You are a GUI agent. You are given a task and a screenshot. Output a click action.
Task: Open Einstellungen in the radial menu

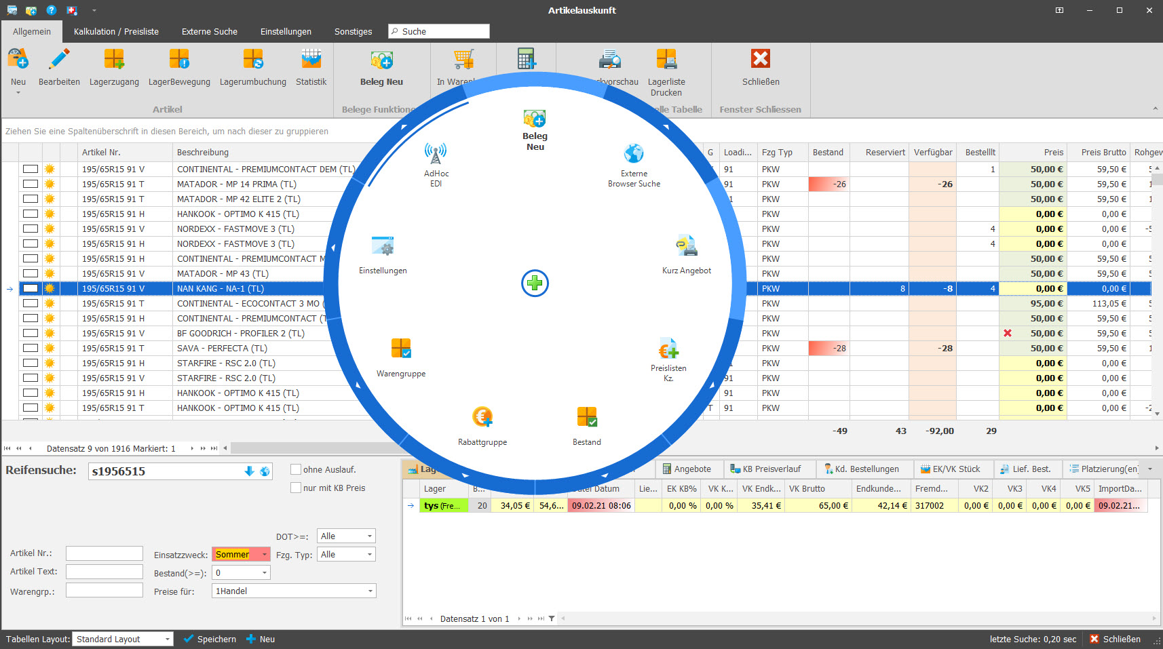coord(383,255)
